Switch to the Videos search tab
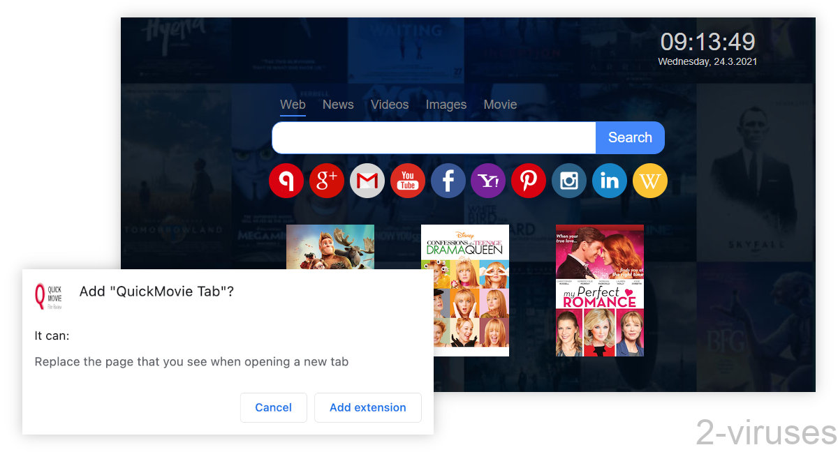Image resolution: width=838 pixels, height=452 pixels. (x=389, y=105)
